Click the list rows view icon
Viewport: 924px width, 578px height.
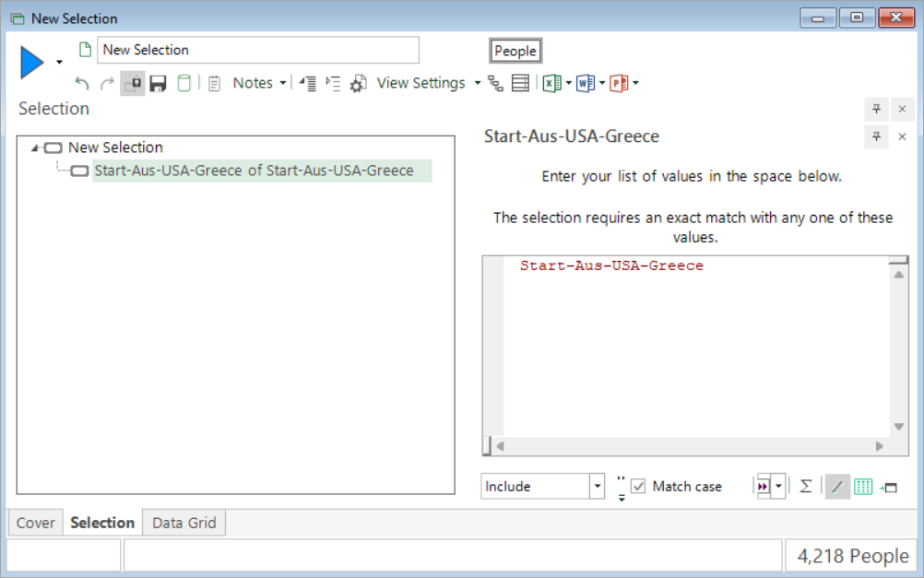tap(520, 83)
